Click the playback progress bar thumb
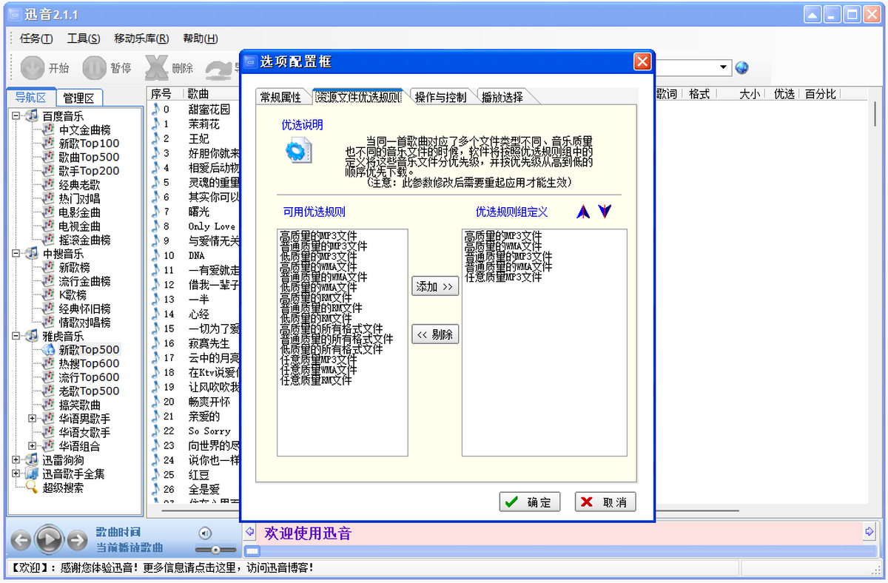This screenshot has height=583, width=888. pos(253,551)
